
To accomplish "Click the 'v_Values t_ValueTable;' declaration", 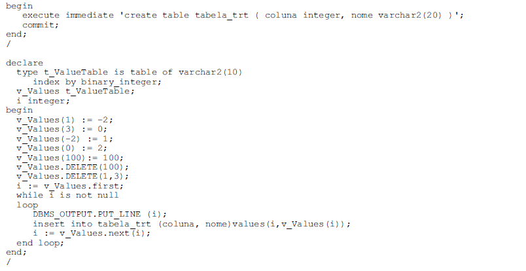I will (75, 92).
